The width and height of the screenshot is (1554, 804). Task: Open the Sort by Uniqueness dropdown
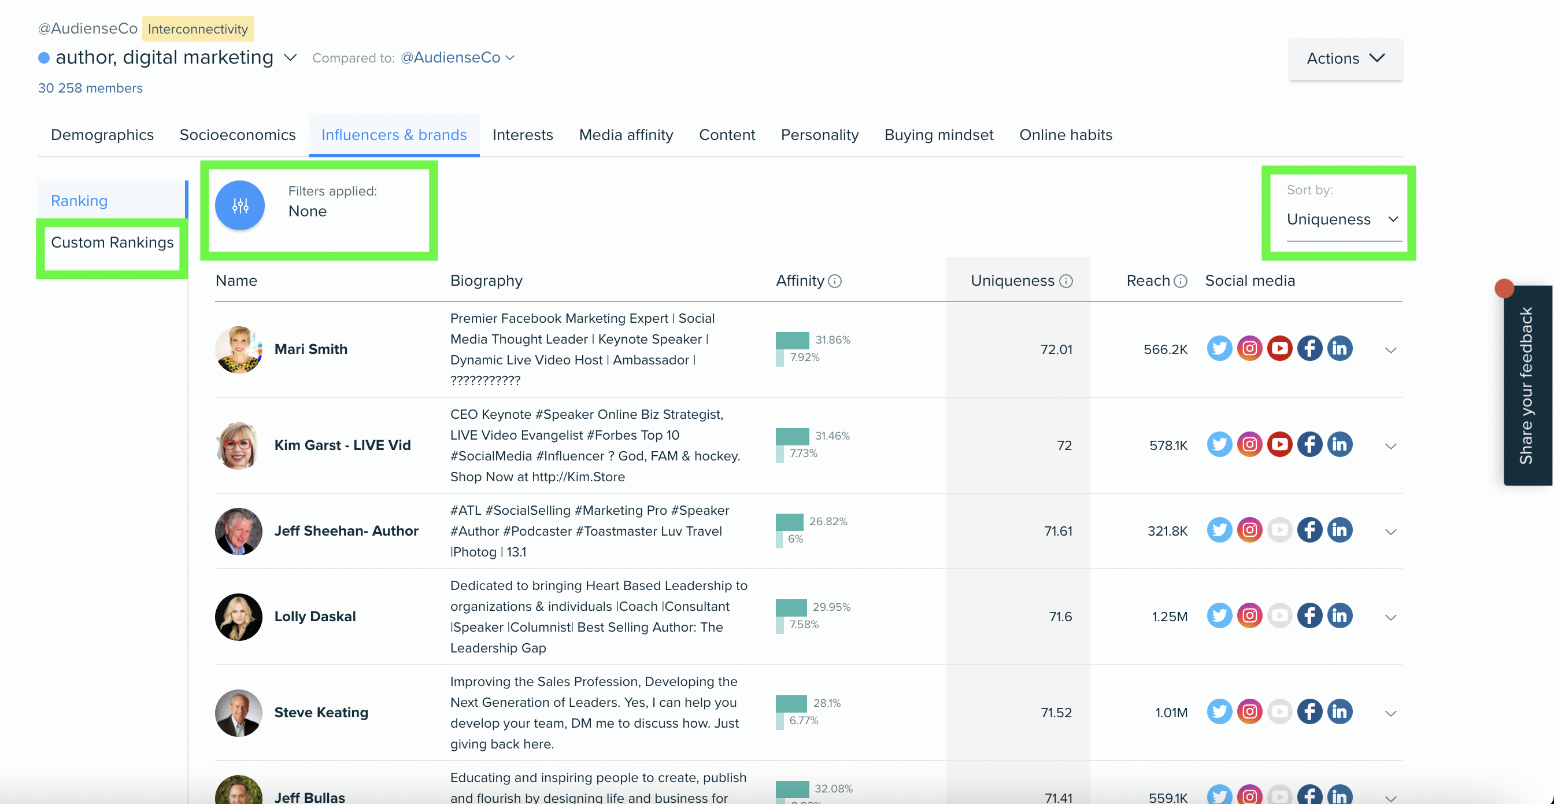(1344, 219)
